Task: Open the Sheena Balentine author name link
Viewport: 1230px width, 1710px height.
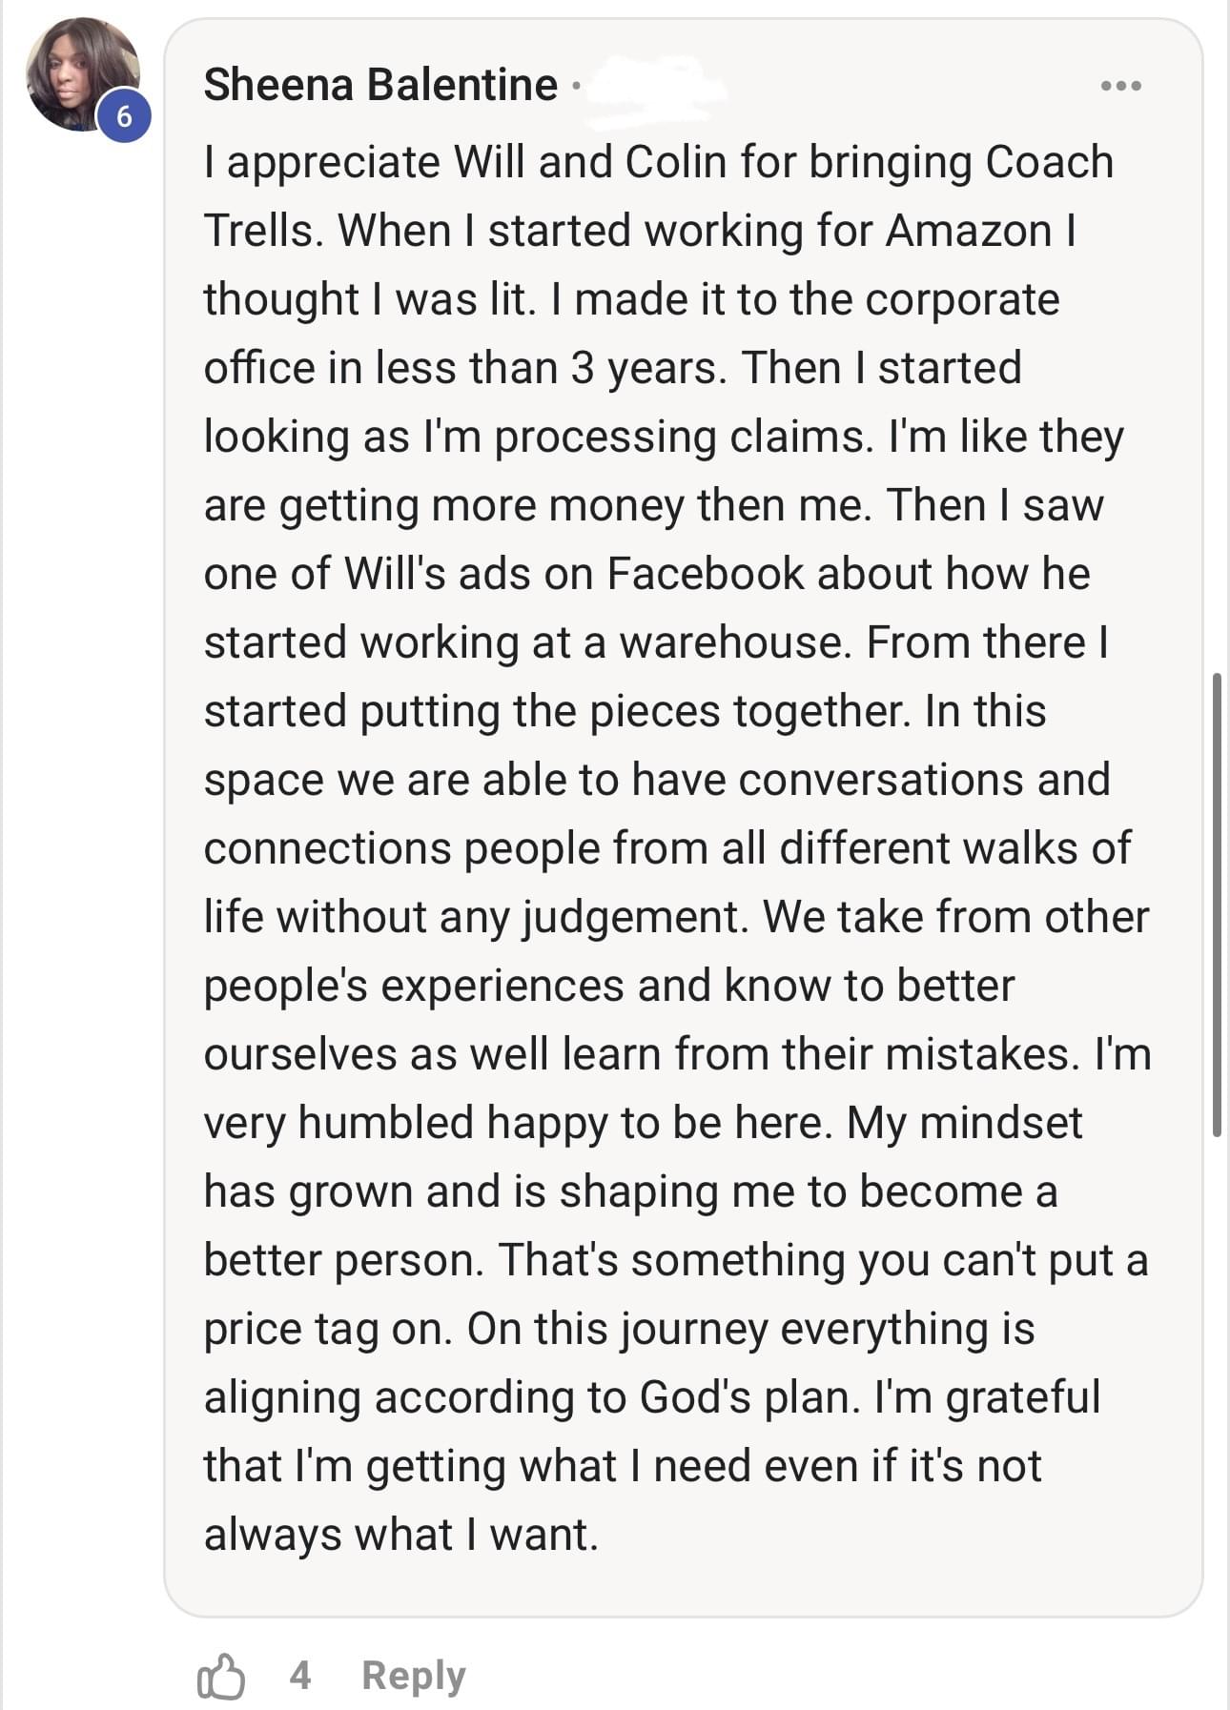Action: click(380, 85)
